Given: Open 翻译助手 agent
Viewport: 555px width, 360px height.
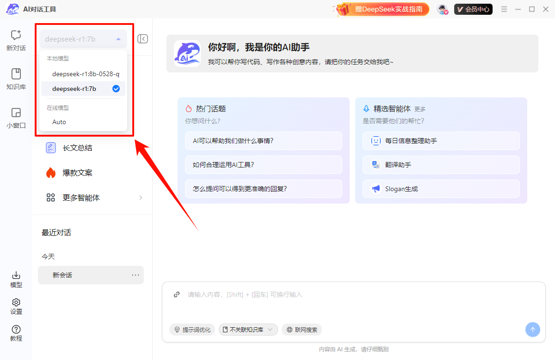Looking at the screenshot, I should pyautogui.click(x=441, y=165).
